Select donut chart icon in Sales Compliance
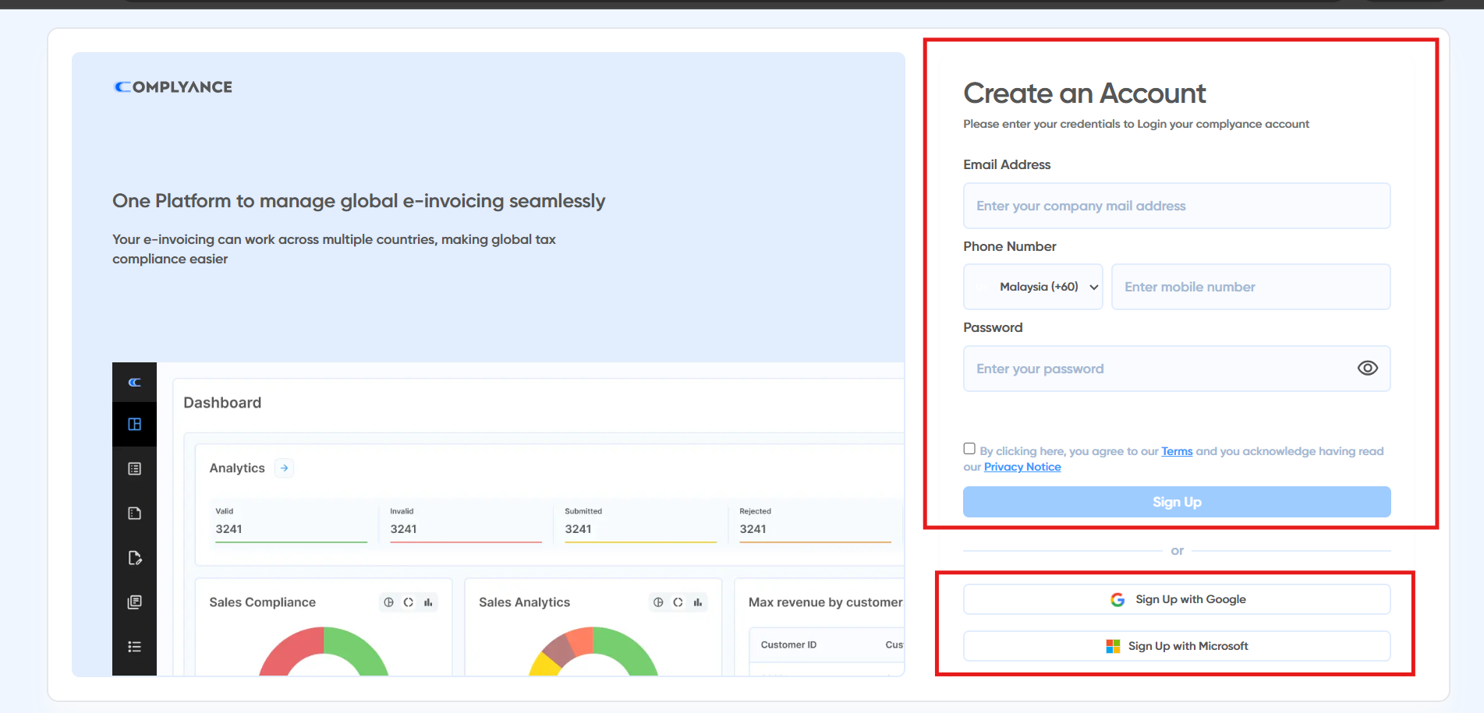This screenshot has height=713, width=1484. [x=408, y=602]
